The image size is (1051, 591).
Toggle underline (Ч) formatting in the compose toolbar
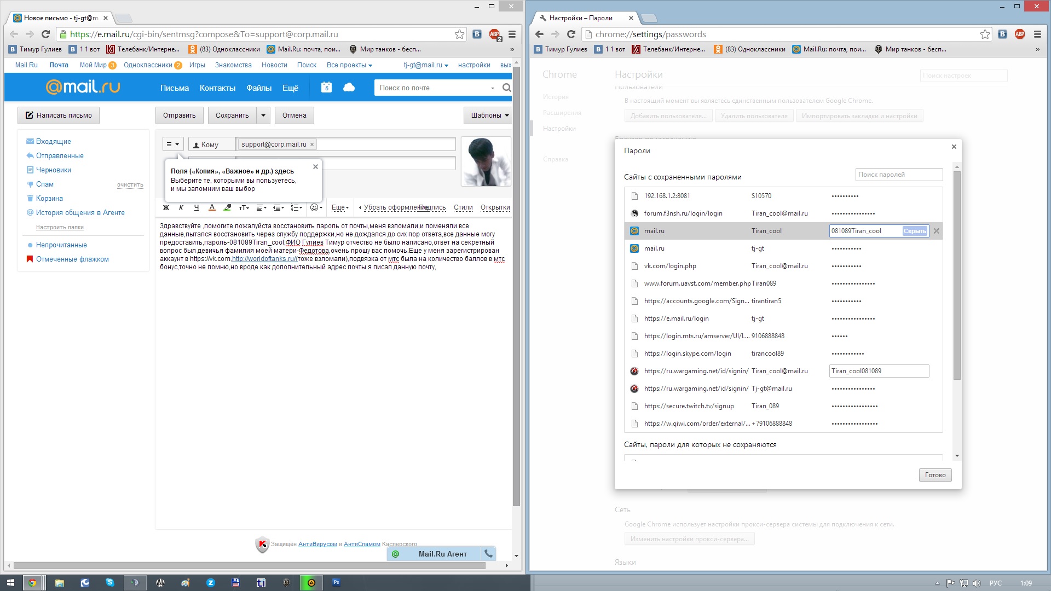(x=197, y=208)
